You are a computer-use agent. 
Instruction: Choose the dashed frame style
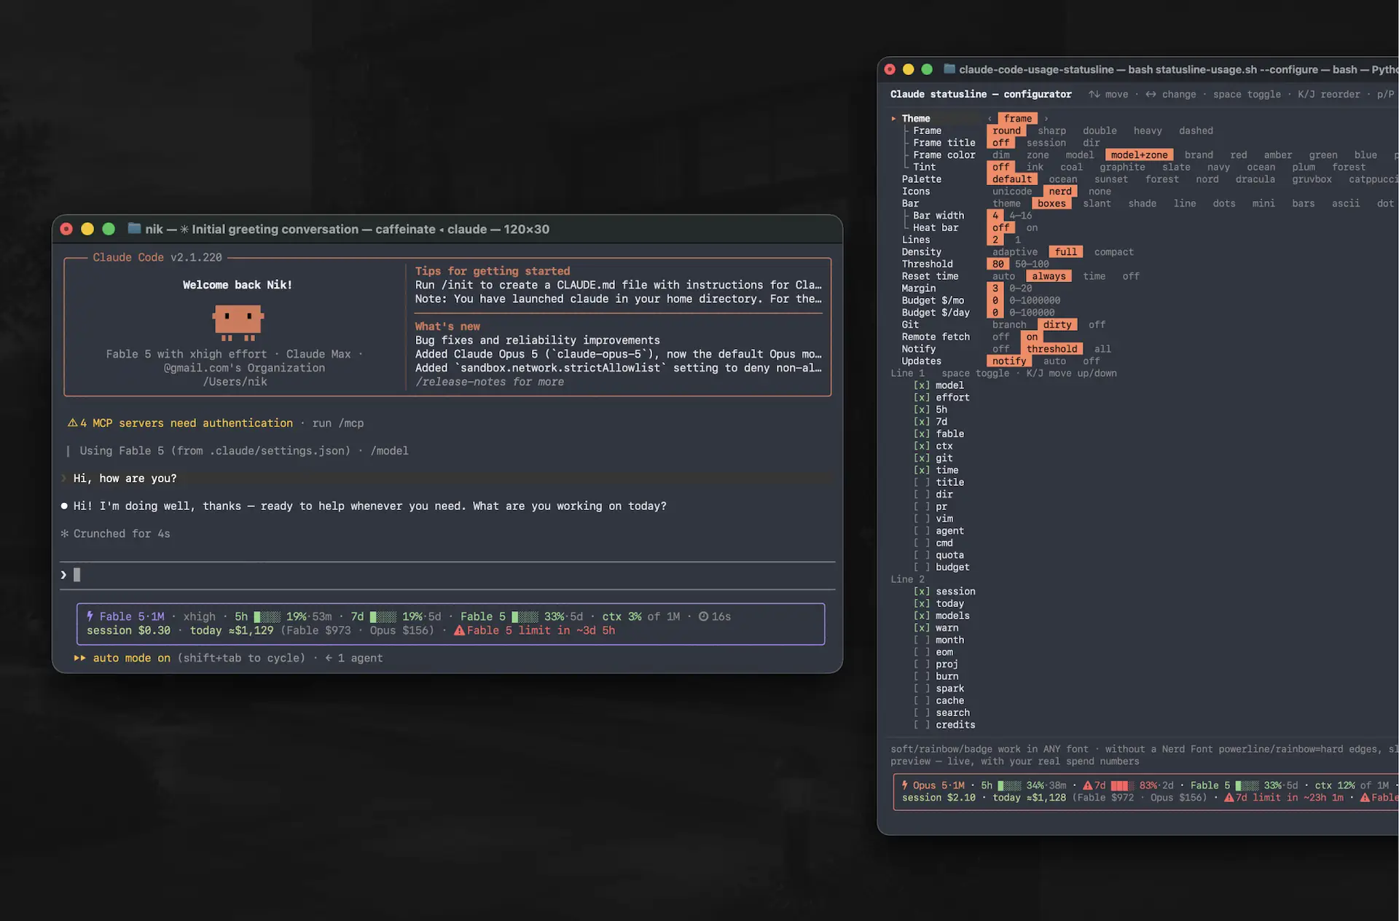[x=1196, y=131]
